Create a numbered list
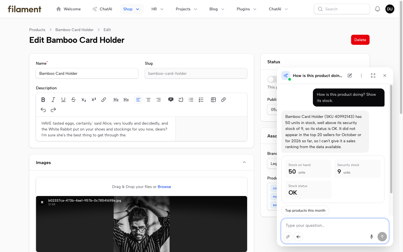The image size is (403, 252). (x=201, y=100)
